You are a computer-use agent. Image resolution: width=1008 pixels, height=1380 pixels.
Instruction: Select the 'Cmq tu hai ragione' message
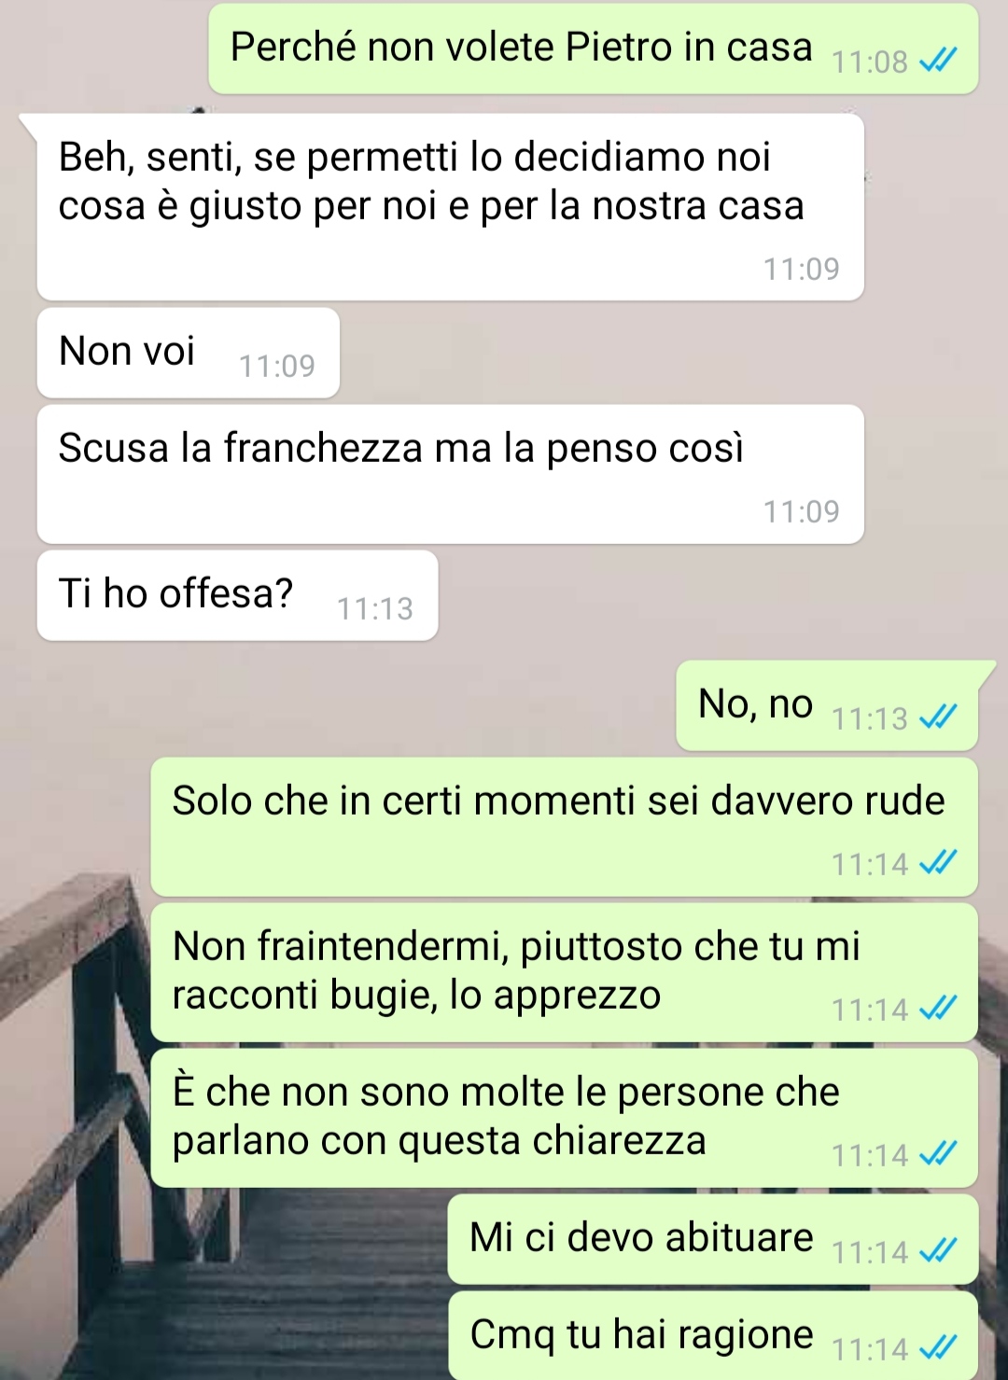(713, 1335)
